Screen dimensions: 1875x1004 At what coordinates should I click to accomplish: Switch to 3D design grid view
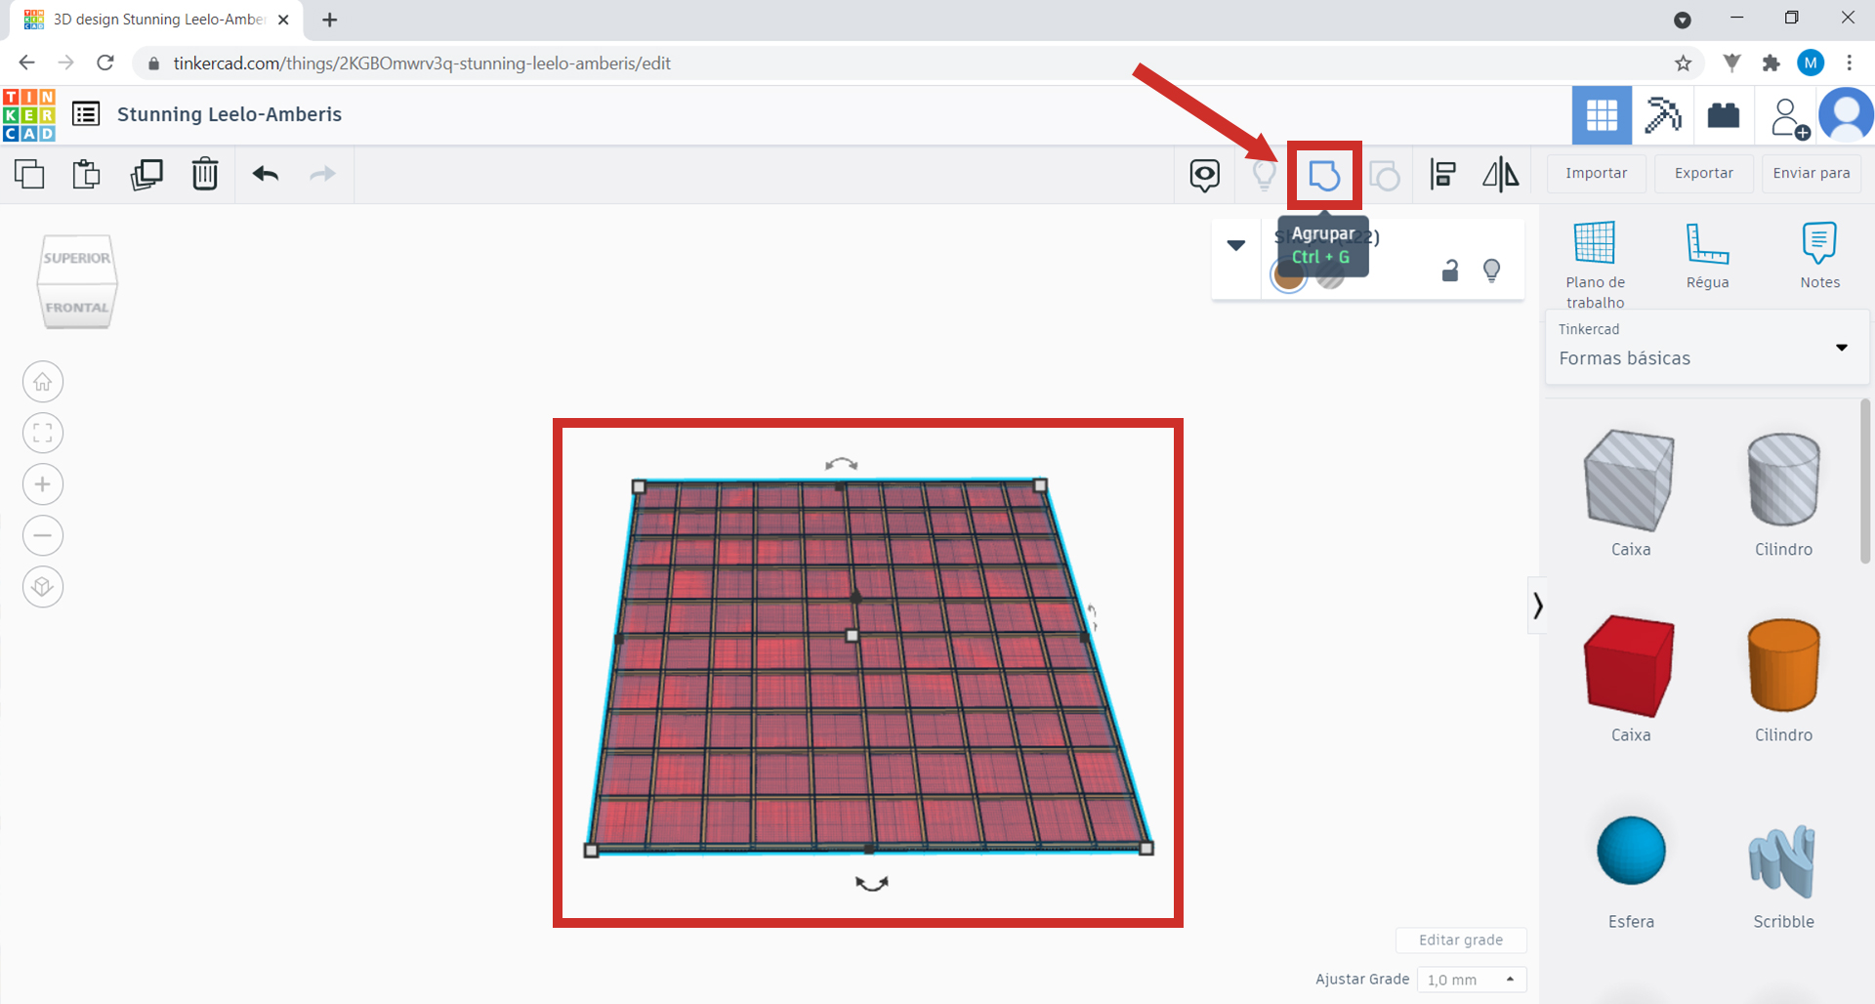click(x=1602, y=115)
